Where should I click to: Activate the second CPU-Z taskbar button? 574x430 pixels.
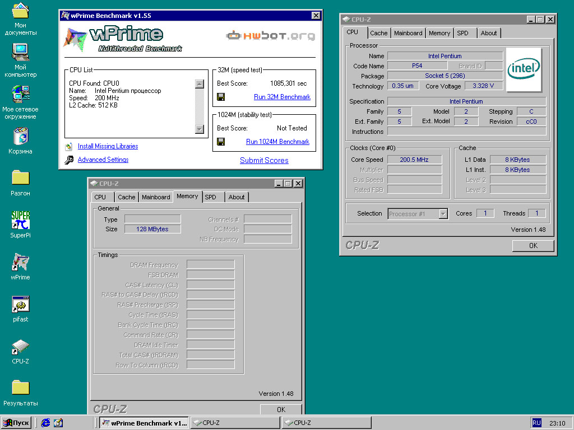[x=327, y=423]
